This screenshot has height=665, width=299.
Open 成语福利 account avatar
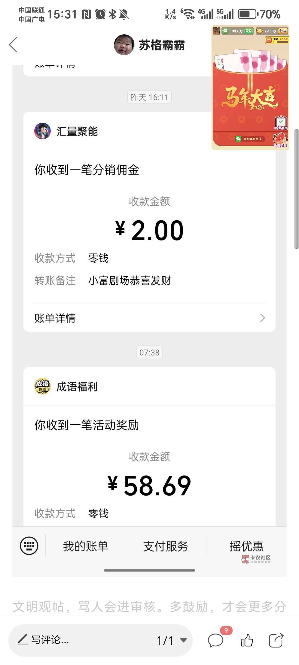42,386
